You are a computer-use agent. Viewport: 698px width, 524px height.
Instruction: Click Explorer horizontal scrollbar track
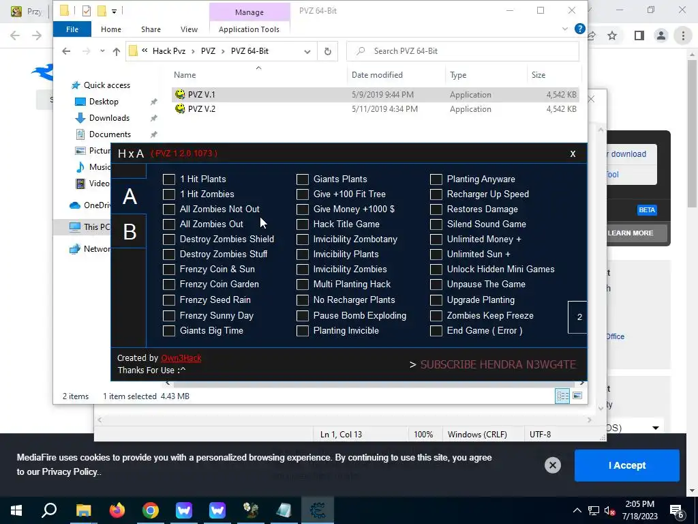[x=374, y=383]
